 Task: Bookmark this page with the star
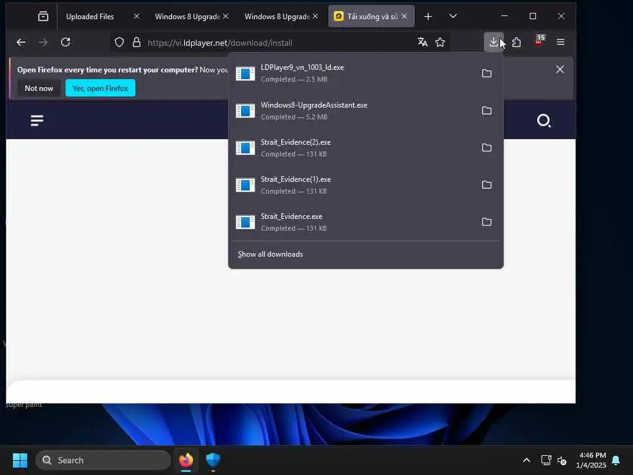pyautogui.click(x=440, y=42)
